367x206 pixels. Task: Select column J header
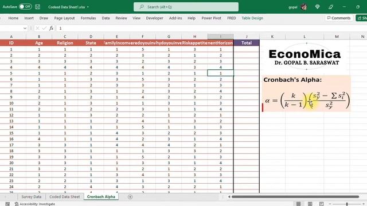(247, 37)
